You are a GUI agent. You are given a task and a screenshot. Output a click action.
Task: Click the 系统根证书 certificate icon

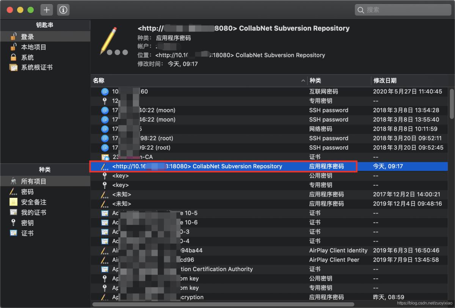tap(14, 68)
